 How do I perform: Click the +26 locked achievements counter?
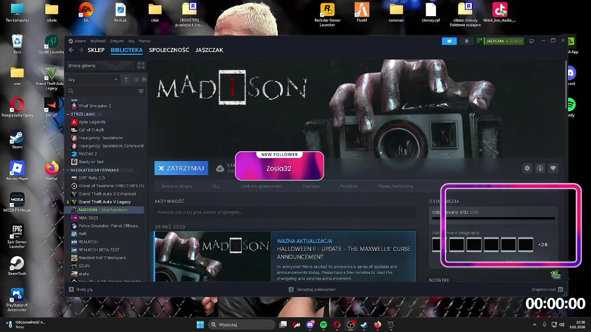(x=543, y=245)
